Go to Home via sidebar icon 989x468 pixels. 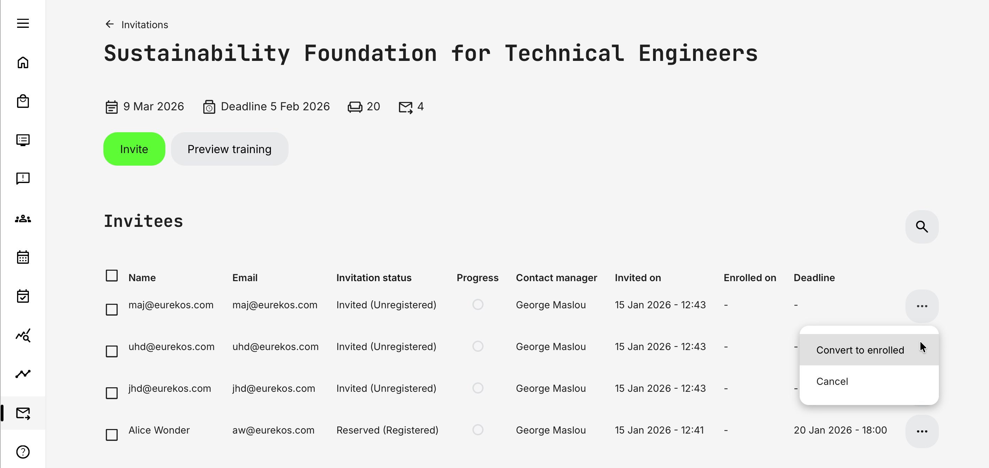23,63
